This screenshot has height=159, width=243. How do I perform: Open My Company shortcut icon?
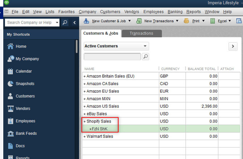(x=10, y=59)
